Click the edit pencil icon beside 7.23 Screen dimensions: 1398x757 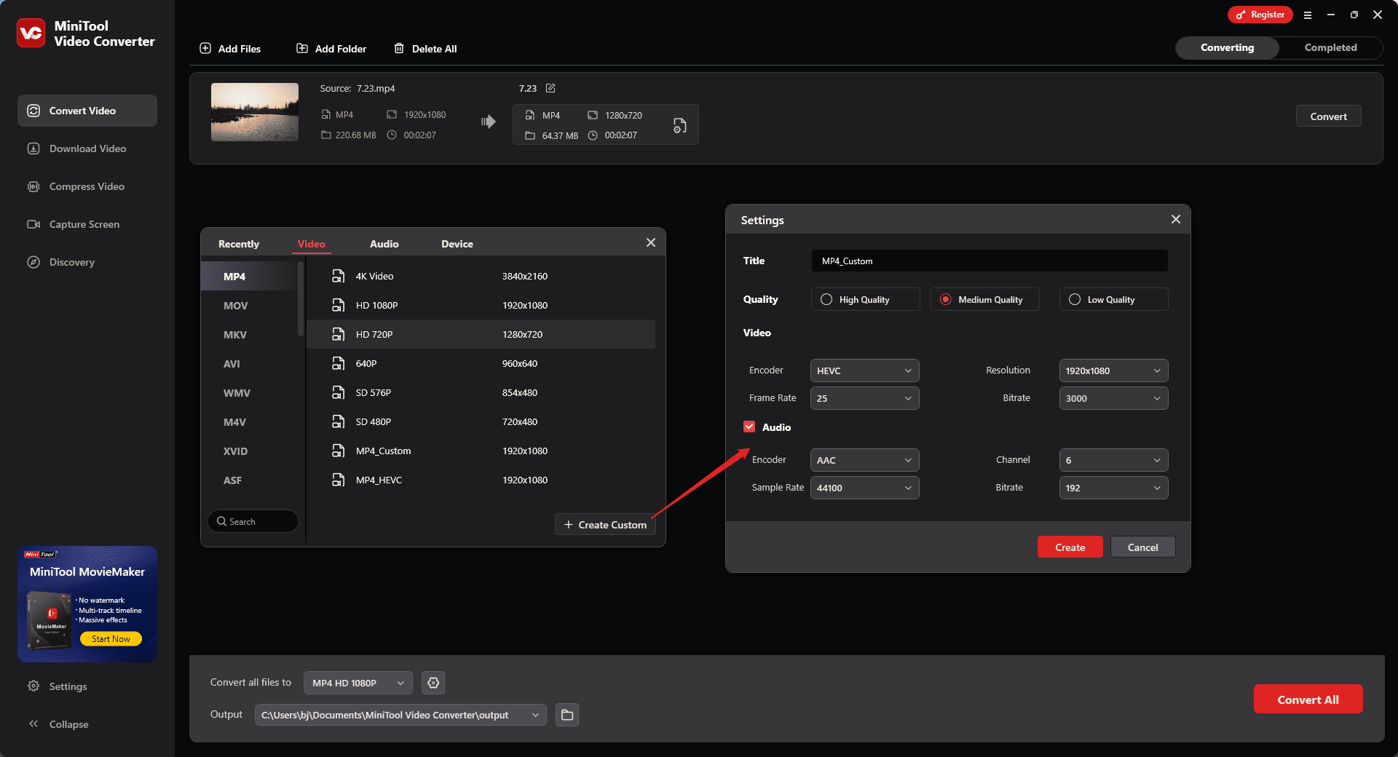(x=550, y=88)
